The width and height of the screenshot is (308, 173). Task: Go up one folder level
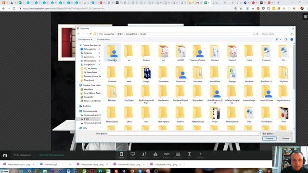(91, 34)
